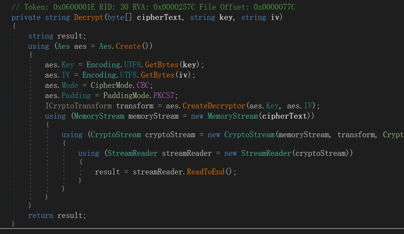Click Encoding in the aes.IV assignment line
This screenshot has height=234, width=404.
pyautogui.click(x=99, y=75)
